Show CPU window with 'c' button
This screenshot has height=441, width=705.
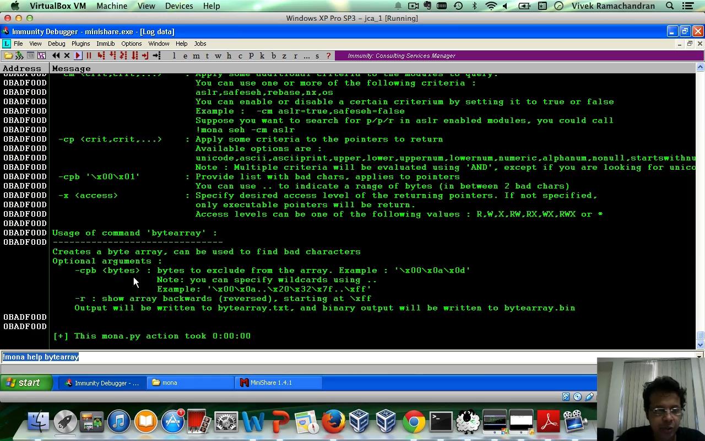240,56
